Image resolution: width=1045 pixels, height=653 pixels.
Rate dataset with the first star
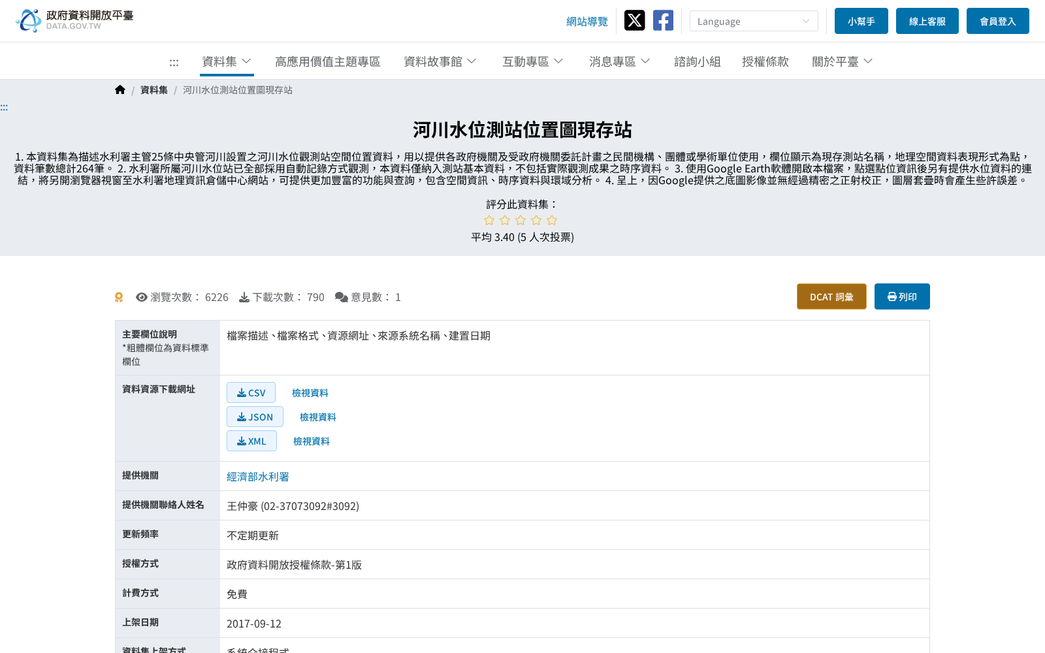pyautogui.click(x=489, y=220)
